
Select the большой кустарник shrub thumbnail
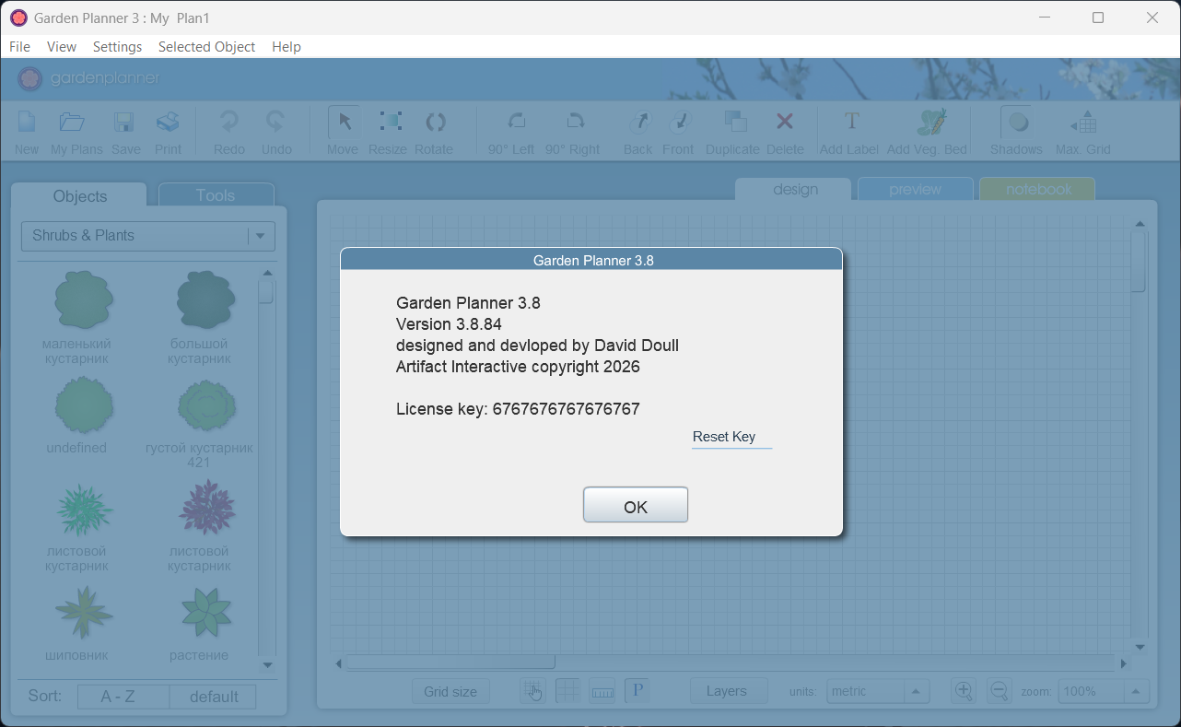[x=205, y=299]
